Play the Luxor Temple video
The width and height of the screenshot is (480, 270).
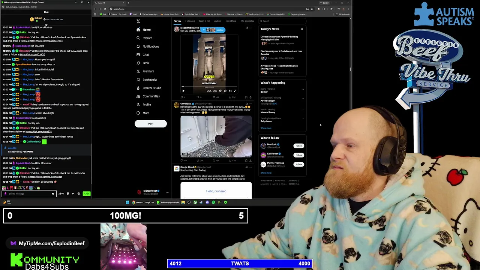click(183, 91)
